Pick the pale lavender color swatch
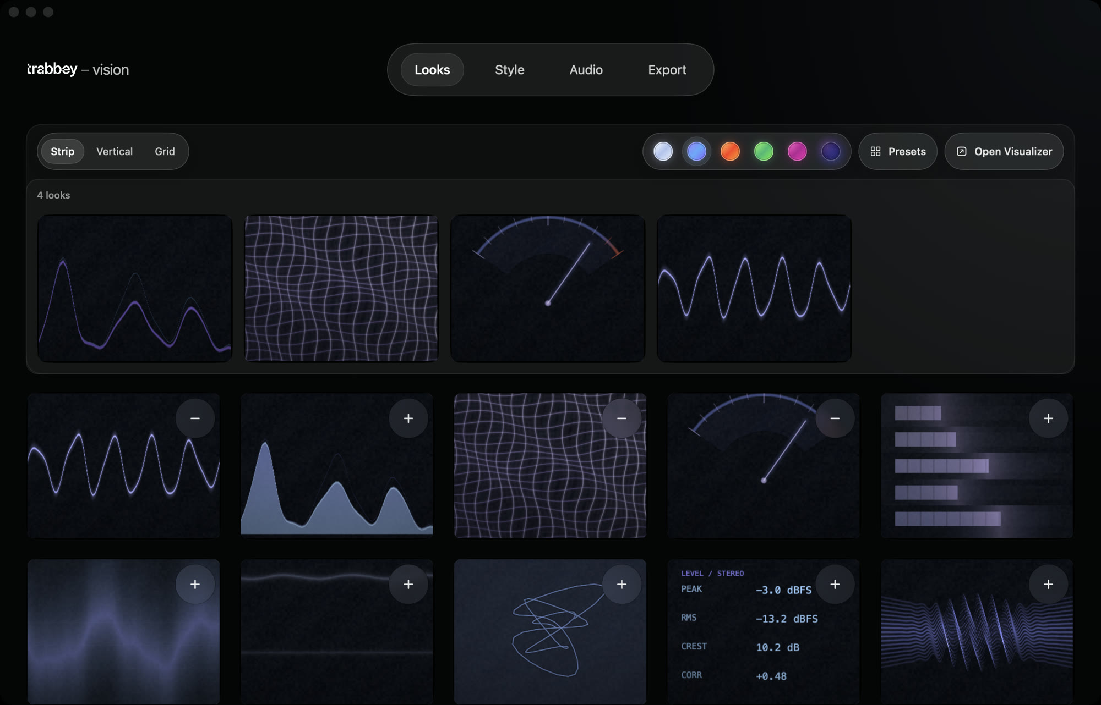The image size is (1101, 705). (x=663, y=151)
